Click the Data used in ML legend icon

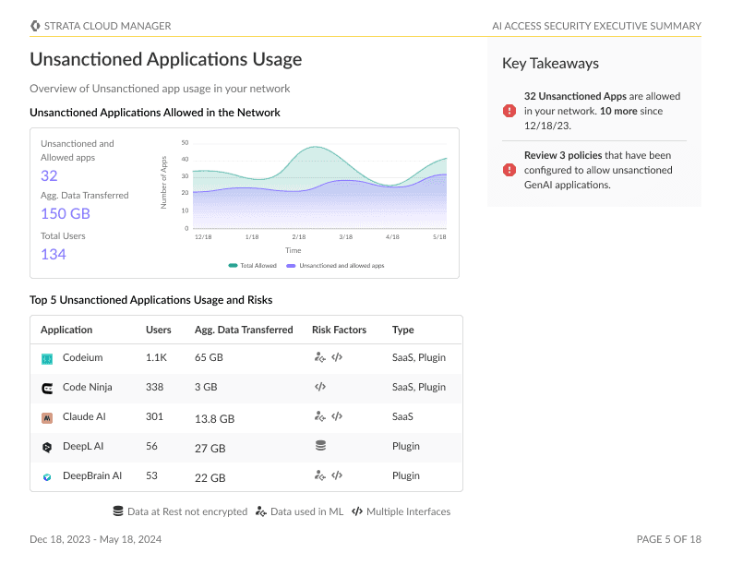point(261,511)
